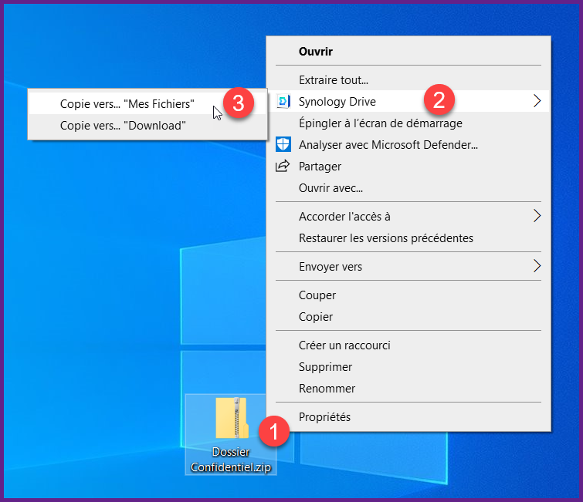
Task: Click Extraire tout... menu entry
Action: click(x=334, y=79)
